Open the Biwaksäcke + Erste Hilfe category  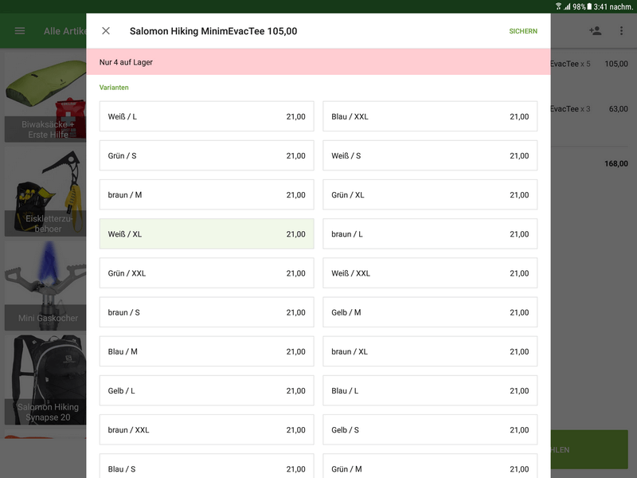coord(45,98)
